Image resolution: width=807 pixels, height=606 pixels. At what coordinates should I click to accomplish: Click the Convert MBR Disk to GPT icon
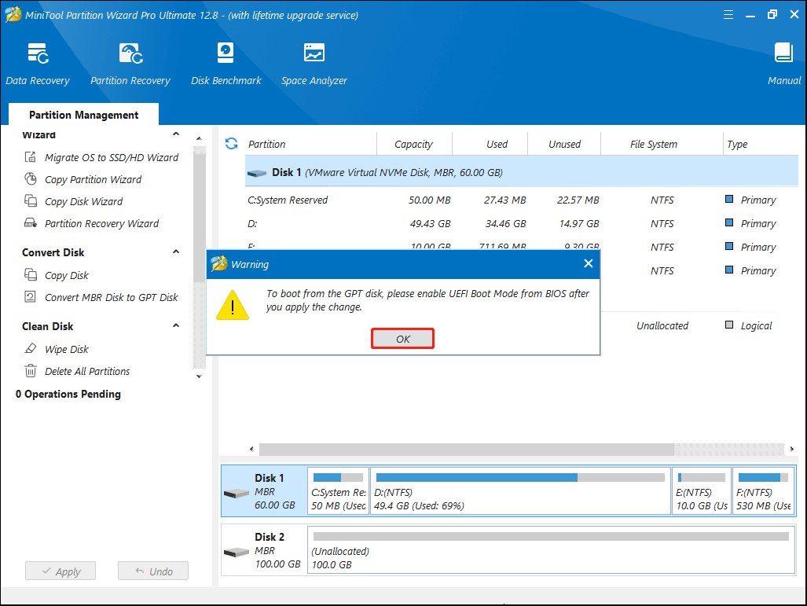click(x=31, y=297)
